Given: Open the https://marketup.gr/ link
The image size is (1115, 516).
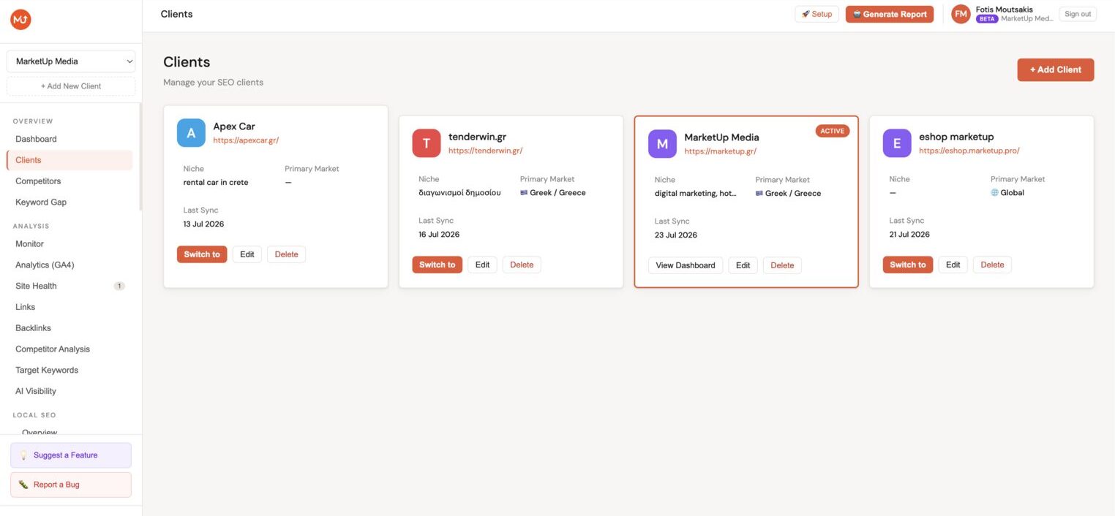Looking at the screenshot, I should coord(721,151).
